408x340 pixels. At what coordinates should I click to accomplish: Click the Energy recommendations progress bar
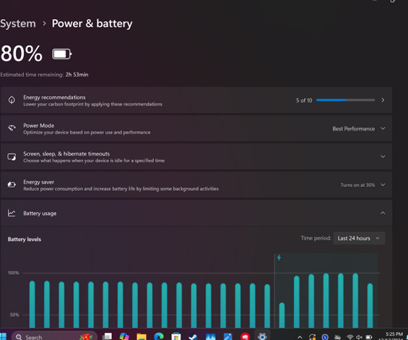click(x=345, y=100)
